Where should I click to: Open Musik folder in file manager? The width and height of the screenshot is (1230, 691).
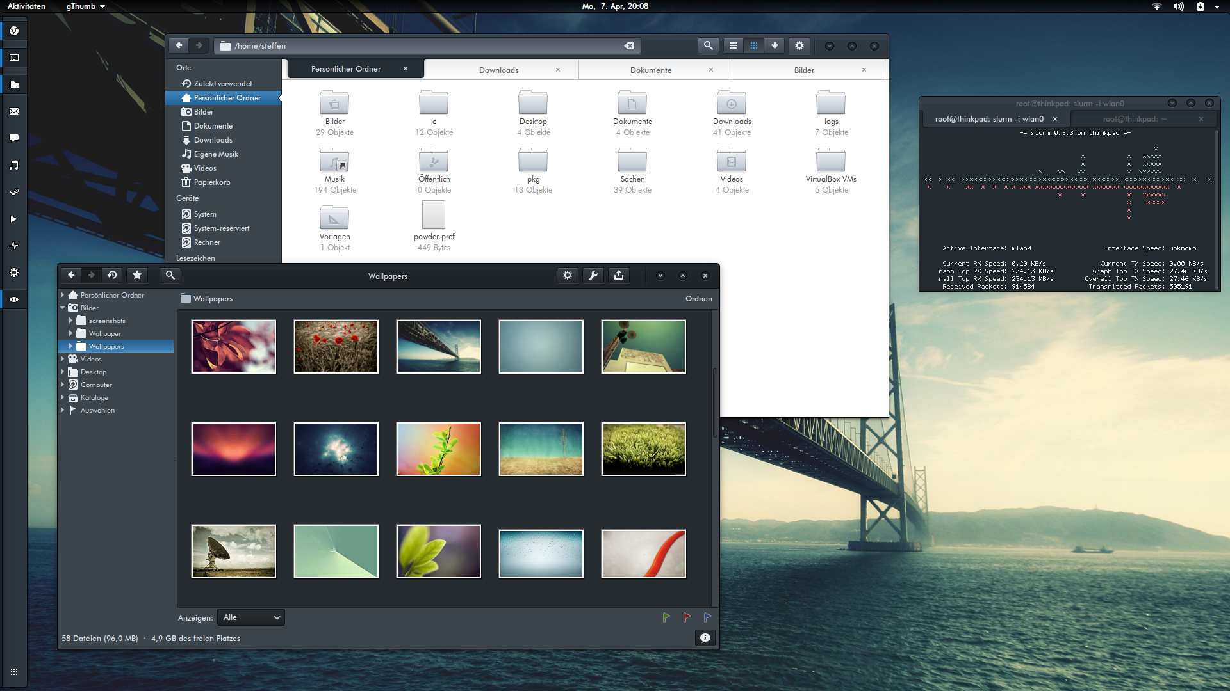[x=334, y=170]
